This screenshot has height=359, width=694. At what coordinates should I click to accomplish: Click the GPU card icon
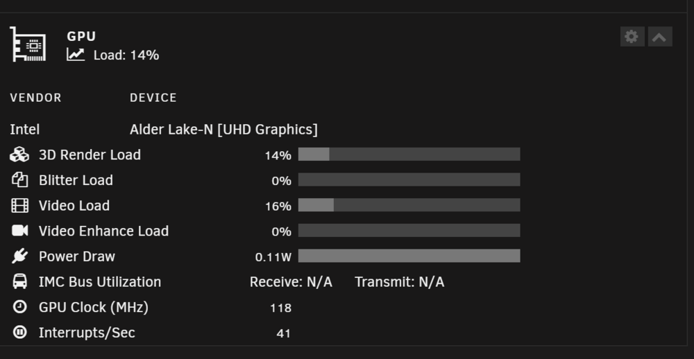click(28, 44)
